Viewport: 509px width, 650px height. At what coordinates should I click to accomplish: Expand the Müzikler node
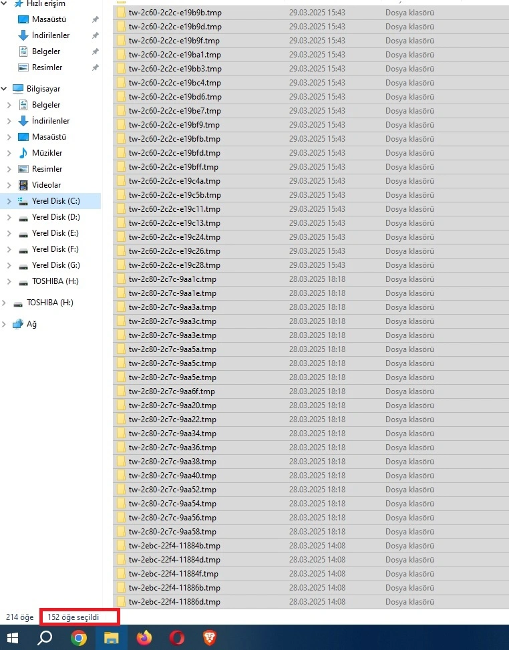tap(9, 153)
